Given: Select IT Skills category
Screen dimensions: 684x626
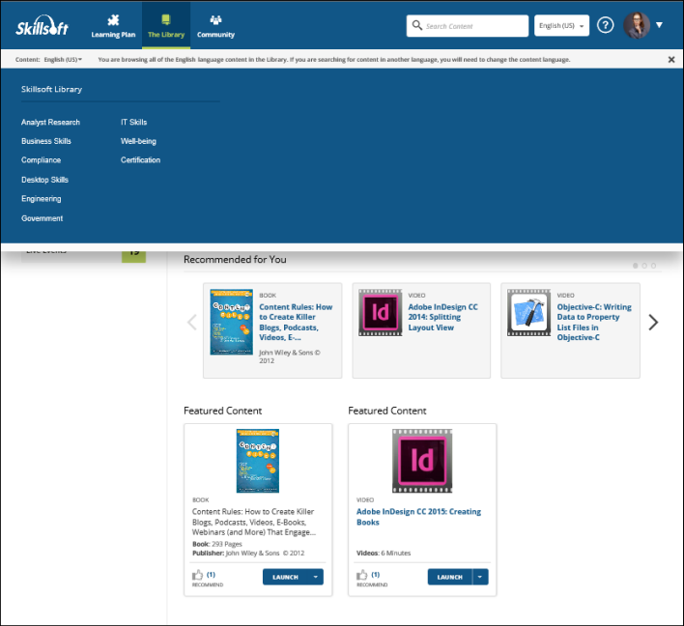Looking at the screenshot, I should click(x=134, y=122).
